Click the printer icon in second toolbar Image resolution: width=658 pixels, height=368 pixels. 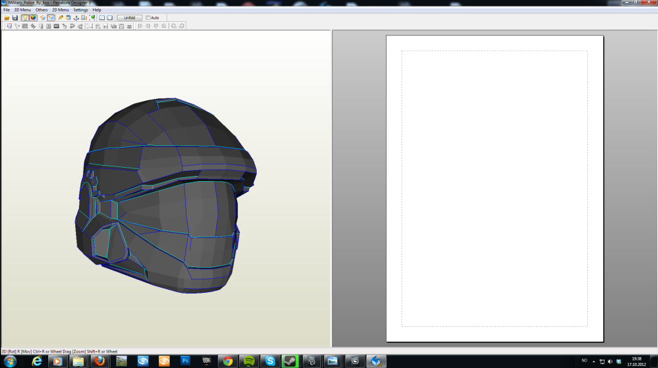[x=129, y=26]
